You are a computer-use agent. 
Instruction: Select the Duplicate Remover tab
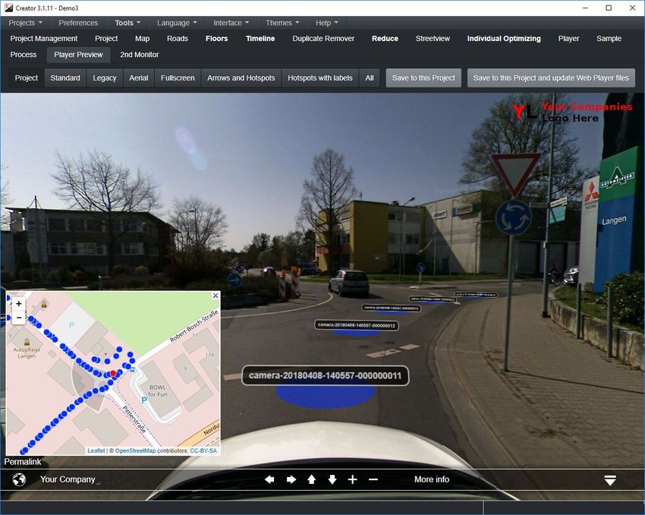click(323, 38)
